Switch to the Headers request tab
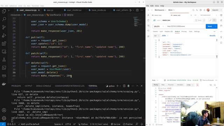This screenshot has height=126, width=224. (x=169, y=31)
